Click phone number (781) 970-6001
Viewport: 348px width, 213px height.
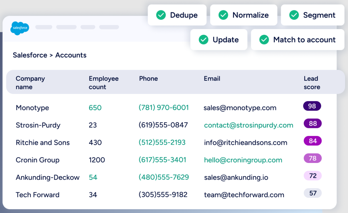[x=164, y=108]
